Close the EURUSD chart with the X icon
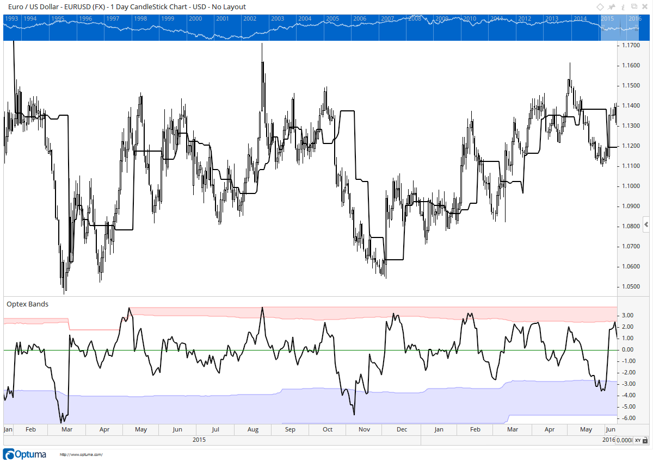Viewport: 653px width, 463px height. click(645, 7)
